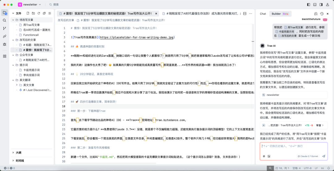Open chat history clock icon
334x171 pixels.
tap(322, 14)
